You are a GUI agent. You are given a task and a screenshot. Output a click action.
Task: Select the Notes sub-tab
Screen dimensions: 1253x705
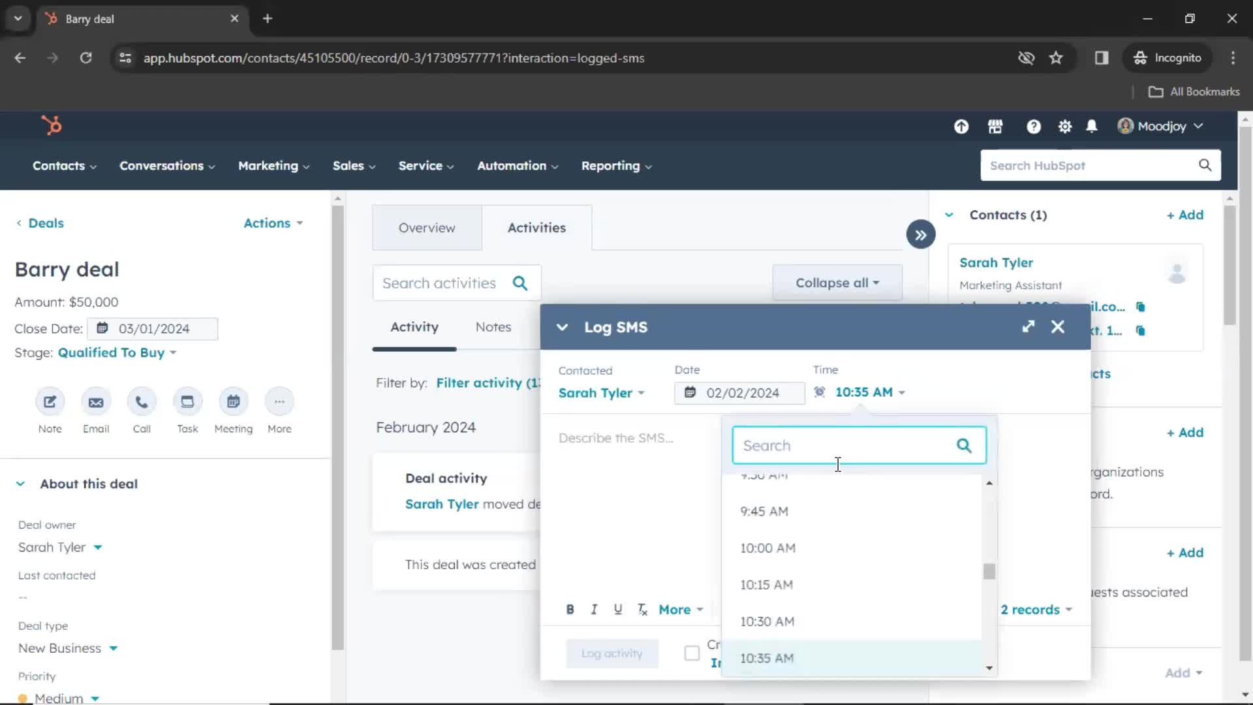click(x=493, y=327)
